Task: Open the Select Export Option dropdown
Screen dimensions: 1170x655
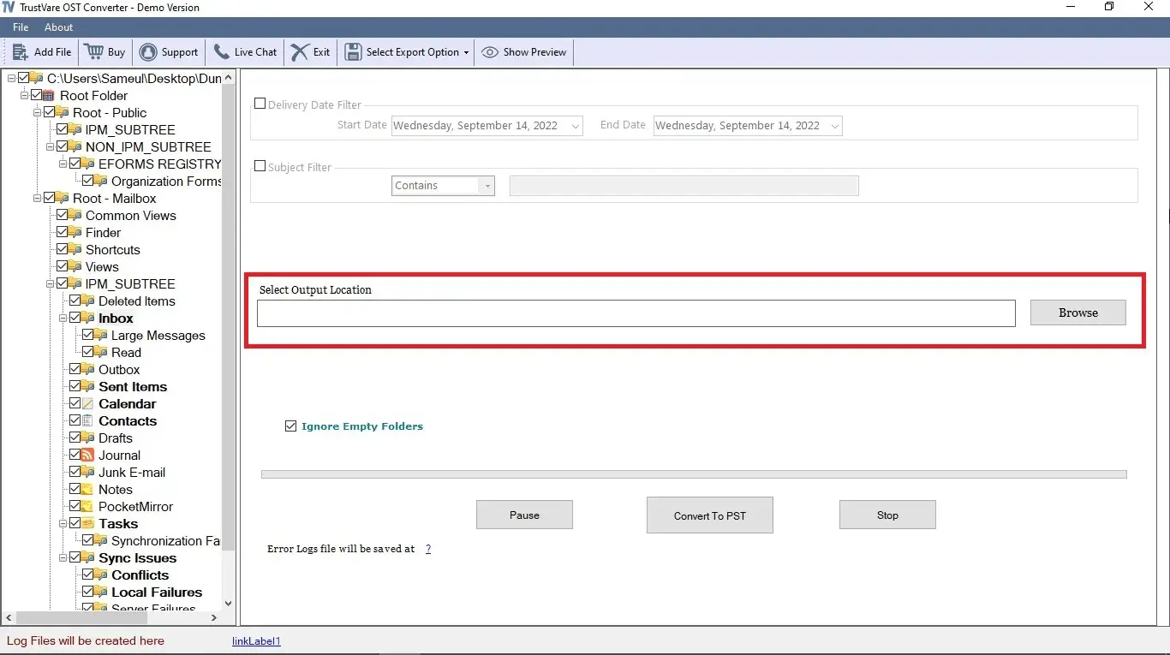Action: pyautogui.click(x=408, y=52)
